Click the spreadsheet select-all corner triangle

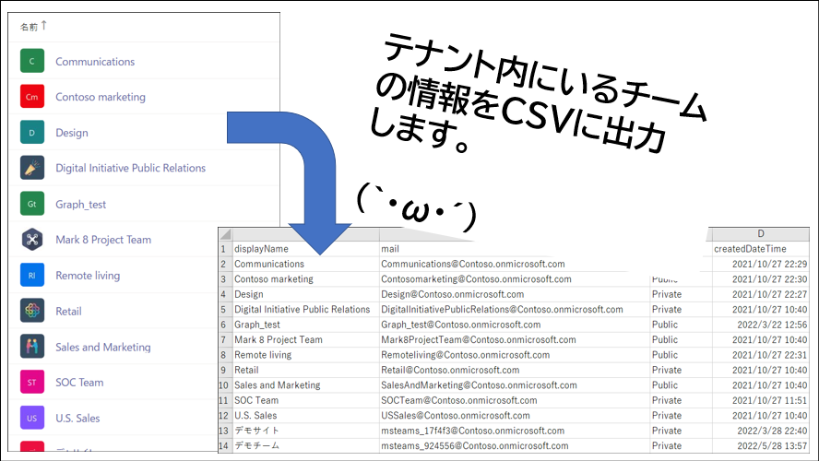point(225,234)
